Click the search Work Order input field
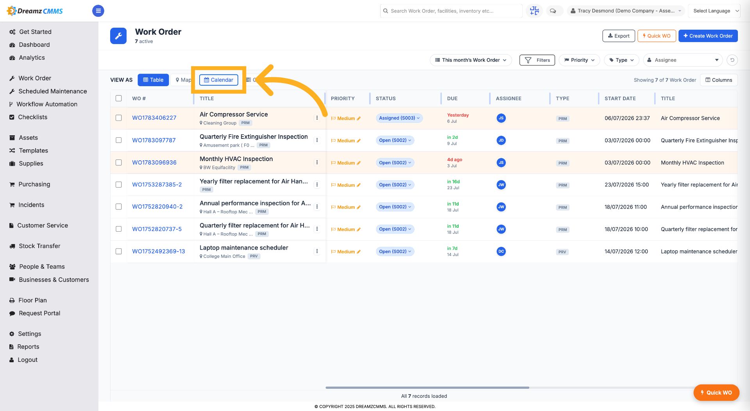This screenshot has width=750, height=411. click(451, 11)
